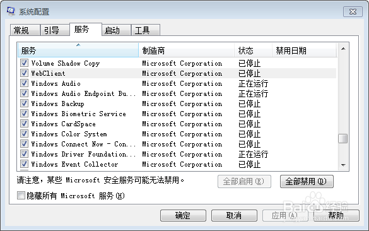Click the scrollbar down arrow
This screenshot has width=369, height=231.
(x=343, y=165)
